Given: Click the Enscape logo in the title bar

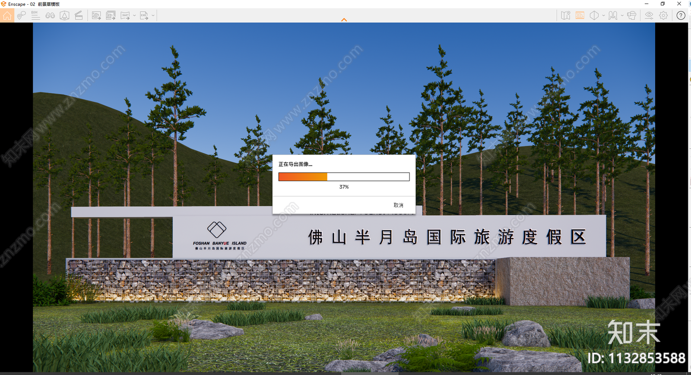Looking at the screenshot, I should 3,4.
